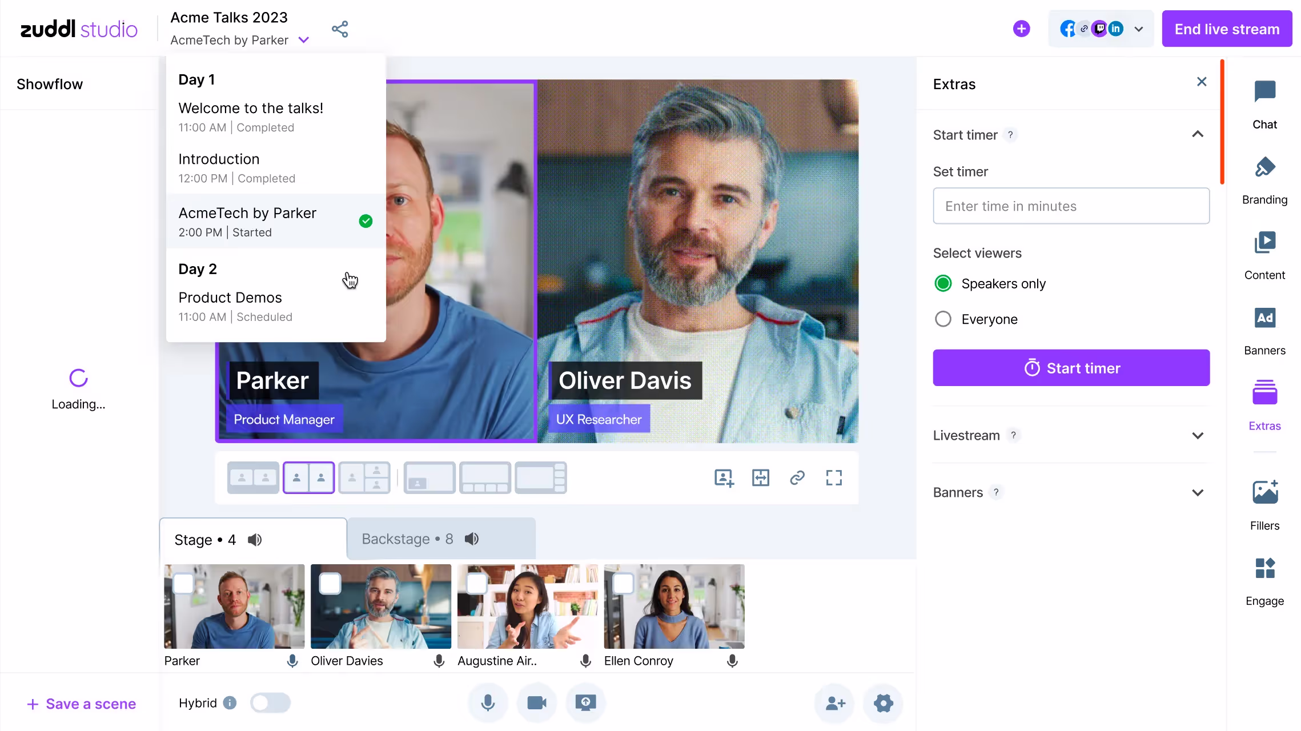Toggle your microphone in bottom controls
This screenshot has height=731, width=1301.
pos(488,702)
